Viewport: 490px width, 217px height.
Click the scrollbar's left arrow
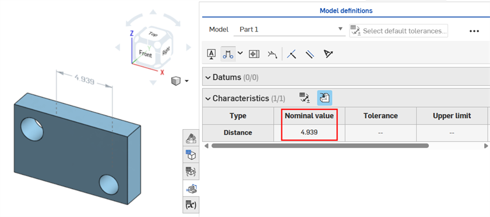click(206, 146)
